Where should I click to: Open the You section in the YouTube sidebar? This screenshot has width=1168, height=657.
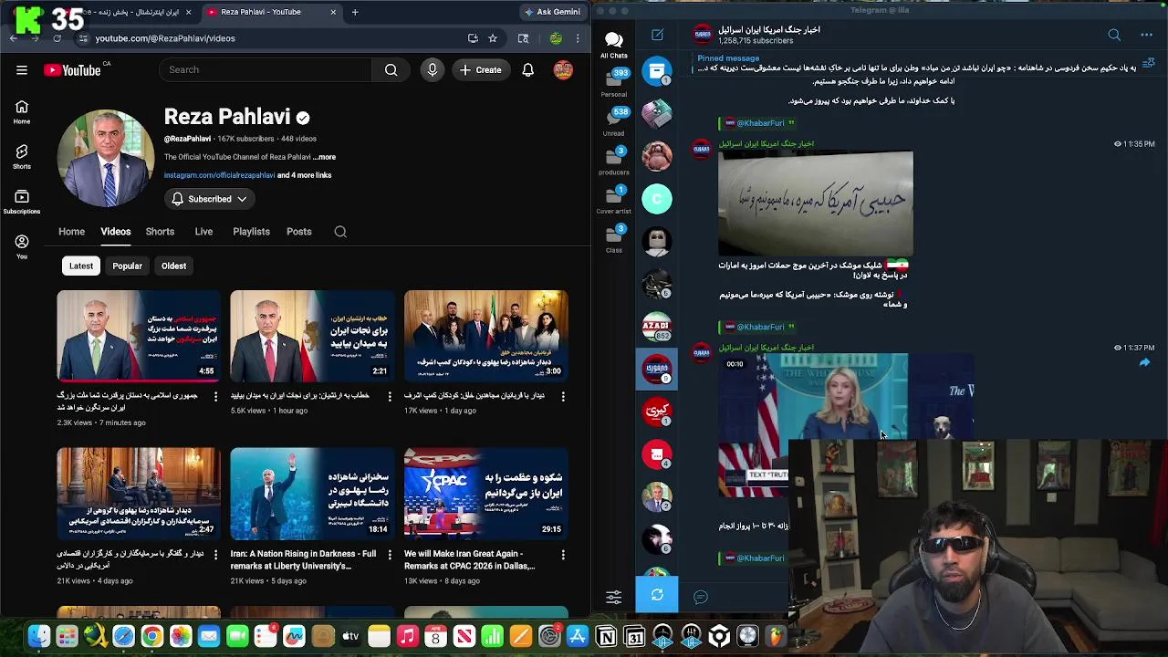click(22, 246)
